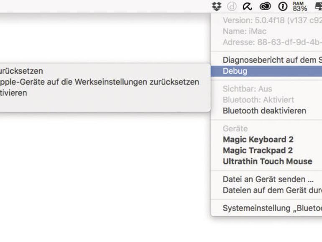Open the Magic Trackpad 2 device entry

[266, 150]
